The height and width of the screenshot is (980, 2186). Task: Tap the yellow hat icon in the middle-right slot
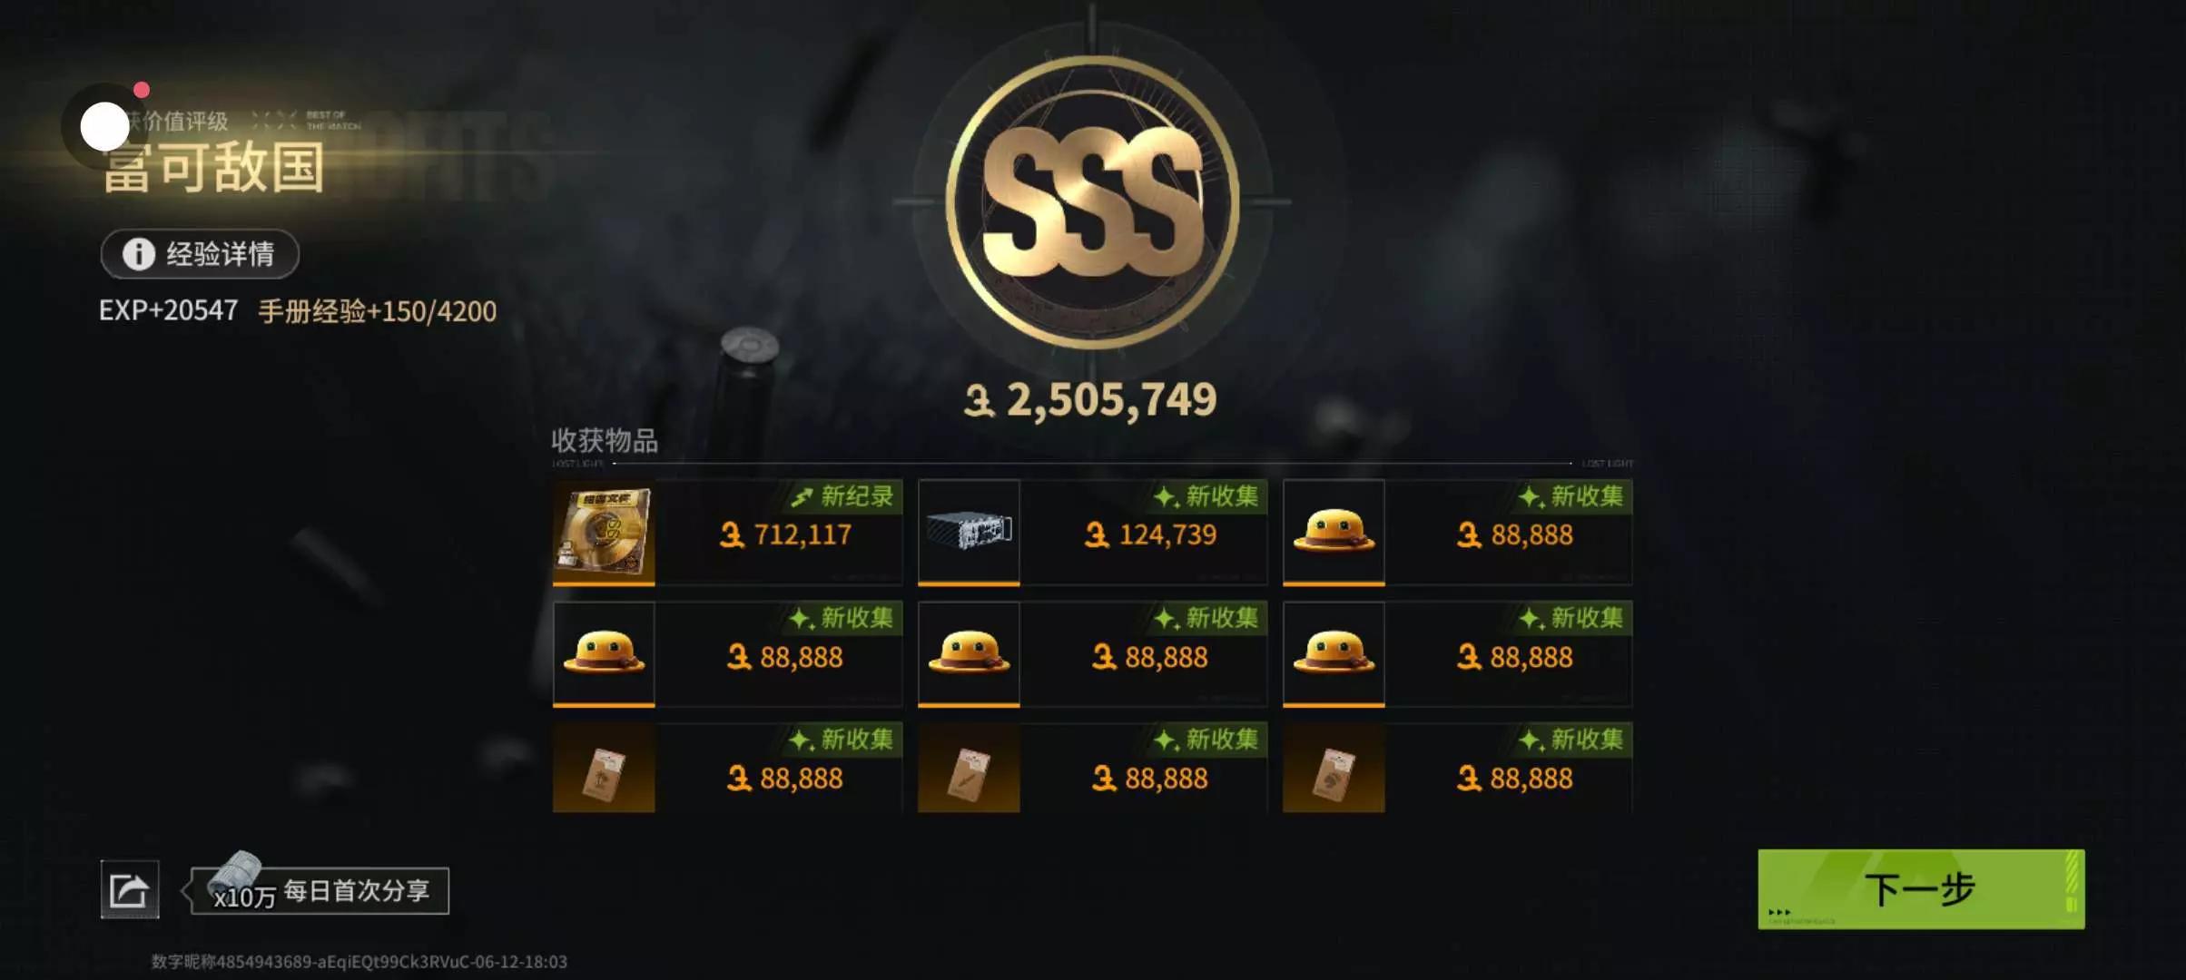click(x=1334, y=653)
